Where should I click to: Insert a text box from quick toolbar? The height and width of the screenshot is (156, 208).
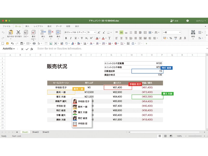128,43
